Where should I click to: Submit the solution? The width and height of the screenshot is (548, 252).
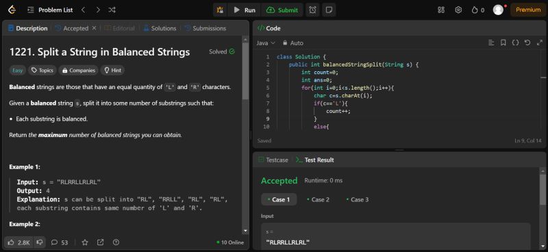coord(282,10)
